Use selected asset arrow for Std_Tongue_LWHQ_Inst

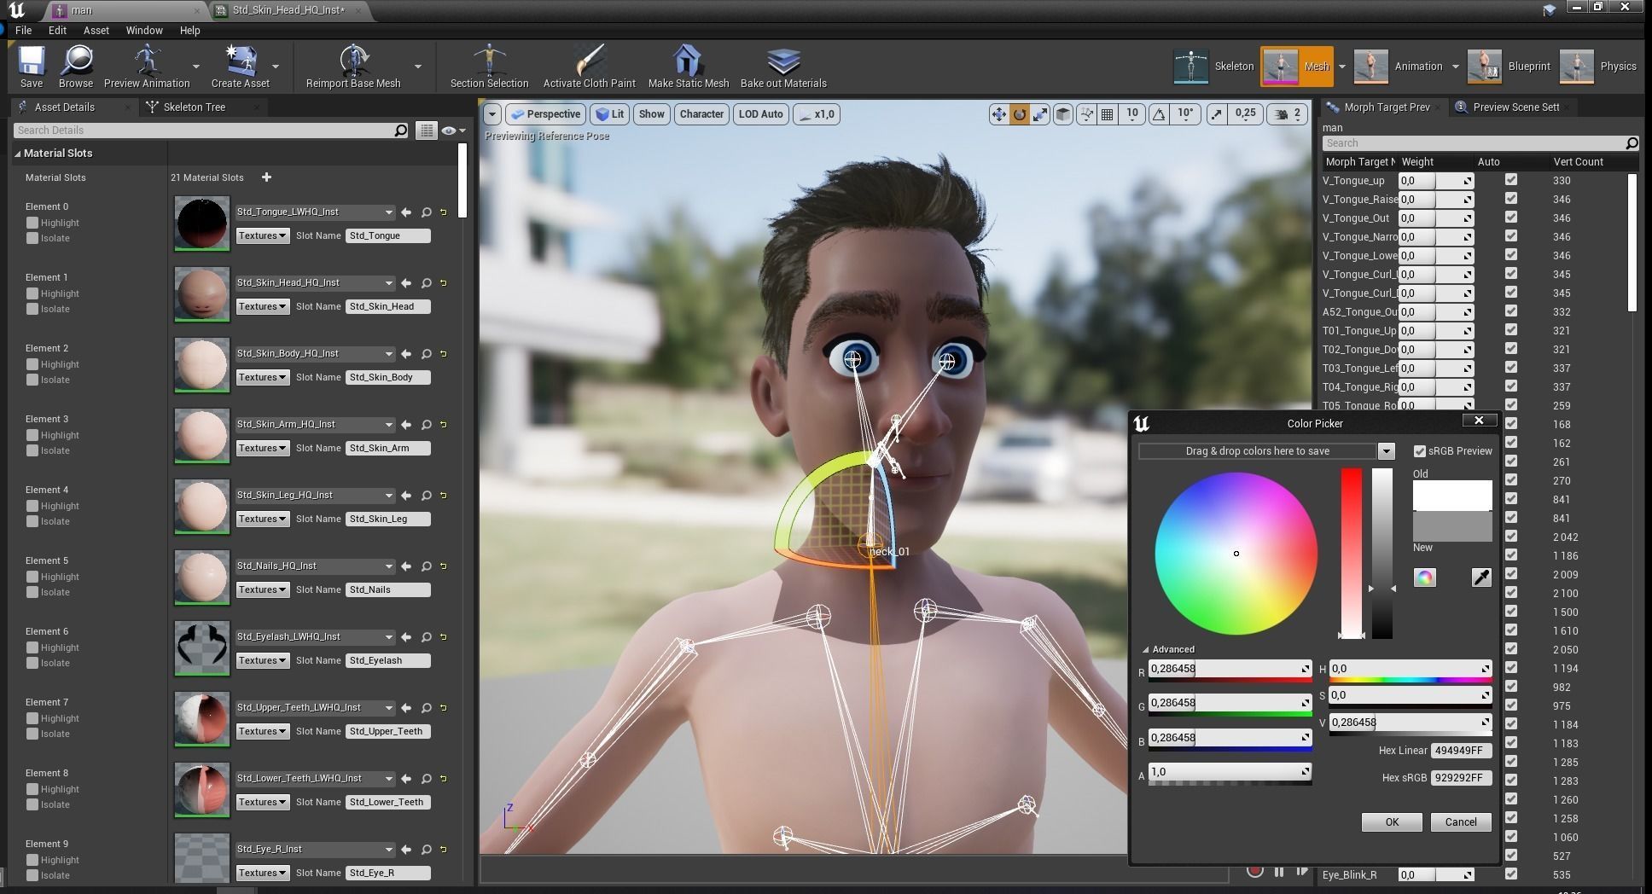(406, 212)
